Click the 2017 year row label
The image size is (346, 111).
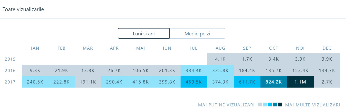click(x=10, y=82)
